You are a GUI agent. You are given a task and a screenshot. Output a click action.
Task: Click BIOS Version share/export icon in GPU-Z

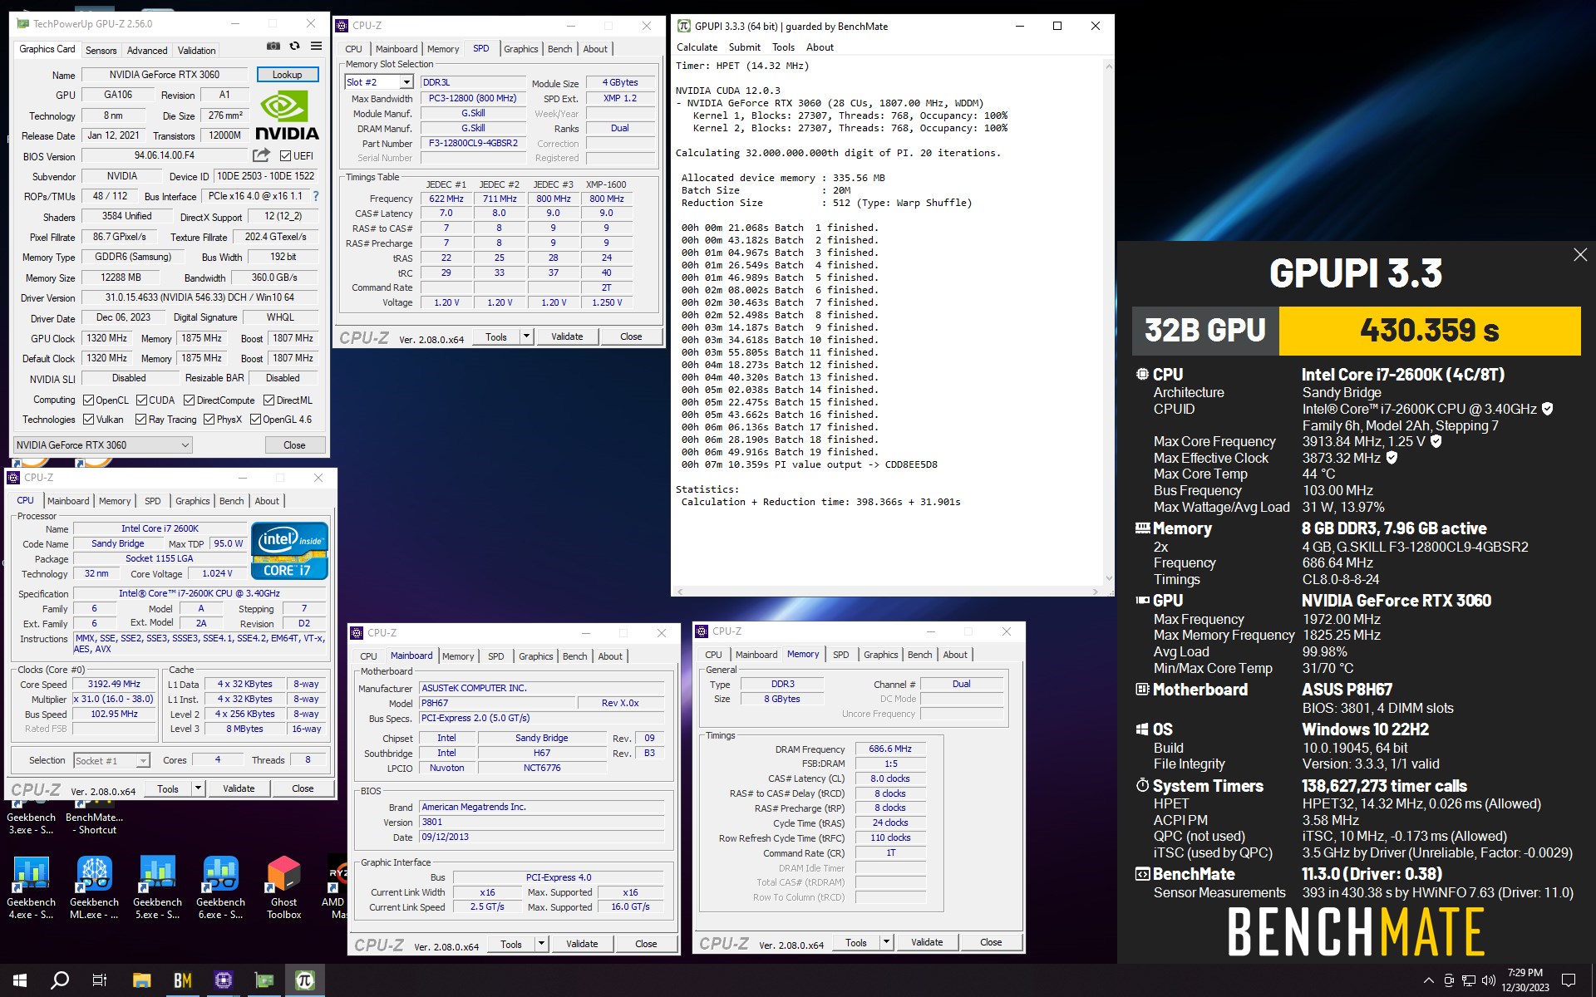coord(261,155)
